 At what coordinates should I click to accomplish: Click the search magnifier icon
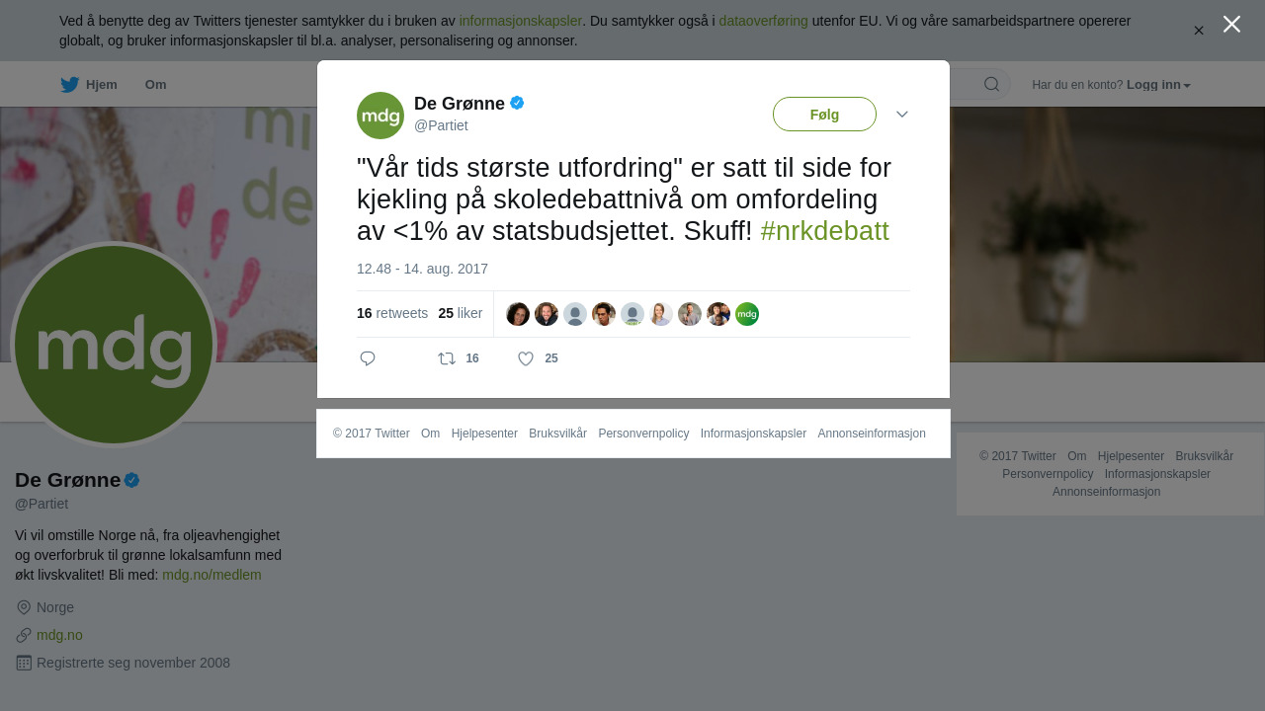point(991,84)
